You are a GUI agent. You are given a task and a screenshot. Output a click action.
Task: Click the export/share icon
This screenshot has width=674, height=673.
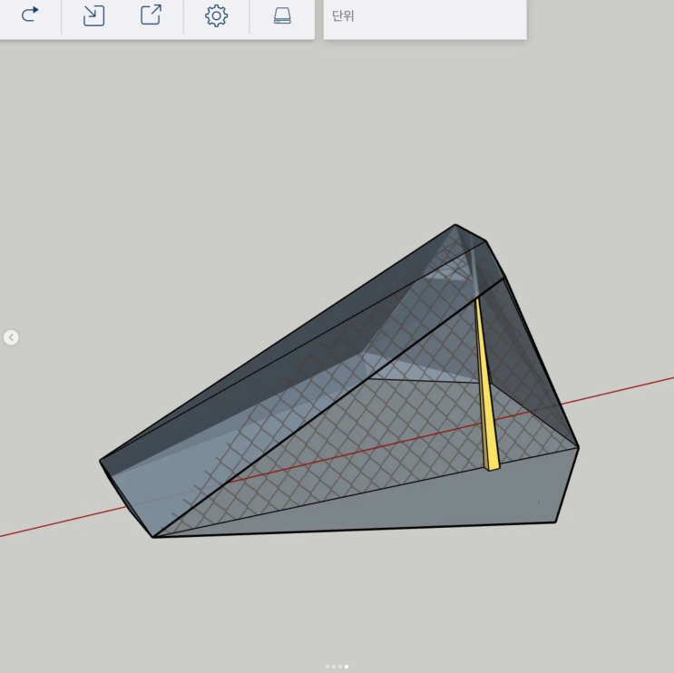(x=151, y=15)
